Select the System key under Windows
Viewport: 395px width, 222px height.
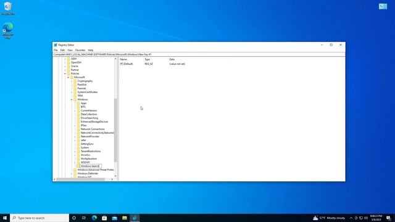pos(85,147)
